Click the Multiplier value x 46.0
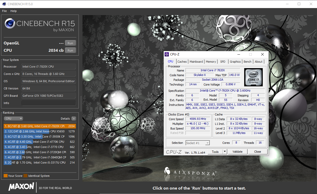Image resolution: width=317 pixels, height=194 pixels. [198, 124]
